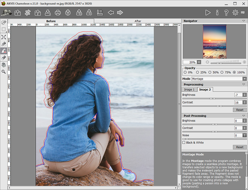Select Drop Area red pencil
Viewport: 248px width, 190px height.
point(4,51)
